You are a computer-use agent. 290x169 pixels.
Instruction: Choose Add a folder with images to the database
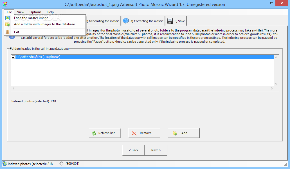click(x=45, y=24)
